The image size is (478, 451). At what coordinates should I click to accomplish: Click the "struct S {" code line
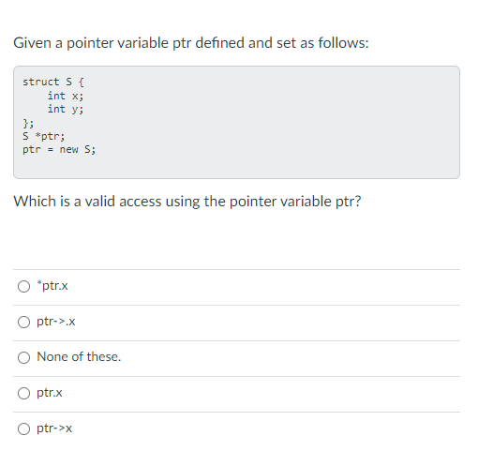pyautogui.click(x=53, y=82)
